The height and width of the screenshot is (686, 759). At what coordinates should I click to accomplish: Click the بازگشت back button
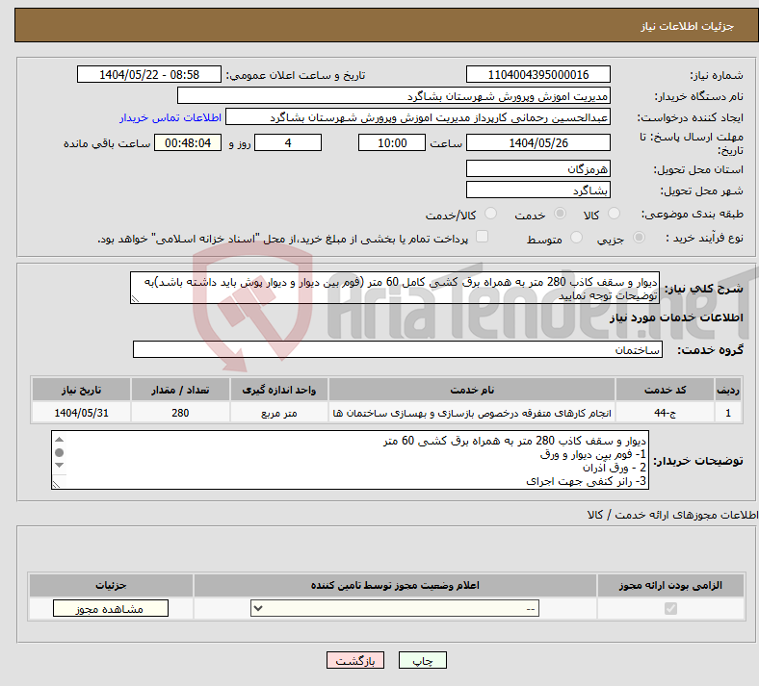pyautogui.click(x=355, y=660)
